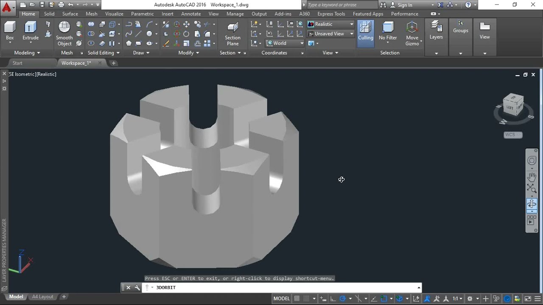Open the World coordinate system dropdown
This screenshot has height=305, width=543.
click(x=285, y=43)
